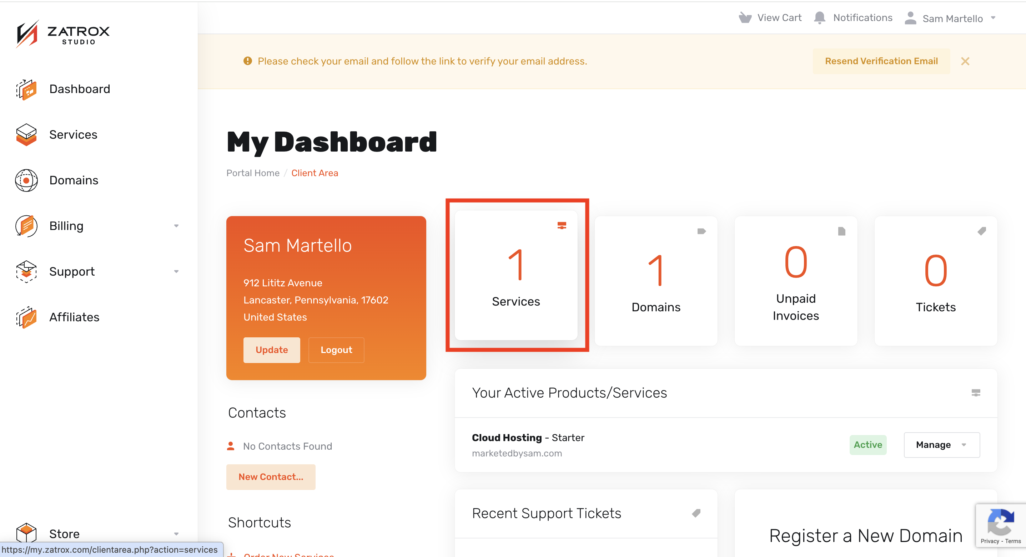The width and height of the screenshot is (1026, 557).
Task: Open Services in the sidebar
Action: click(73, 134)
